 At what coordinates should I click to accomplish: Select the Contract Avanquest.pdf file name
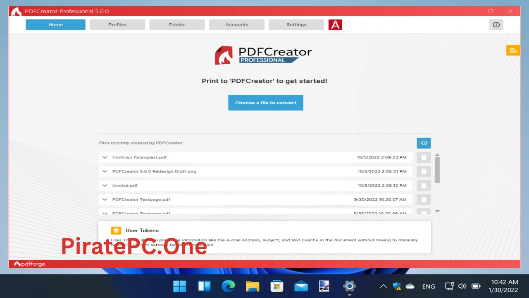139,157
